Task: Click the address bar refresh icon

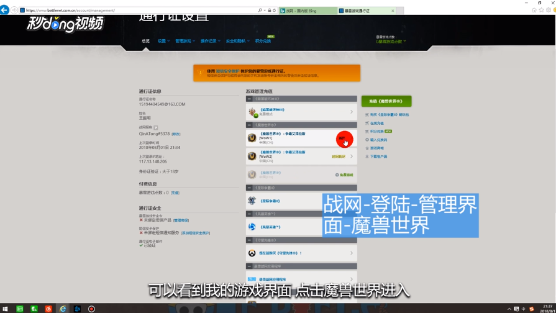Action: (x=274, y=11)
